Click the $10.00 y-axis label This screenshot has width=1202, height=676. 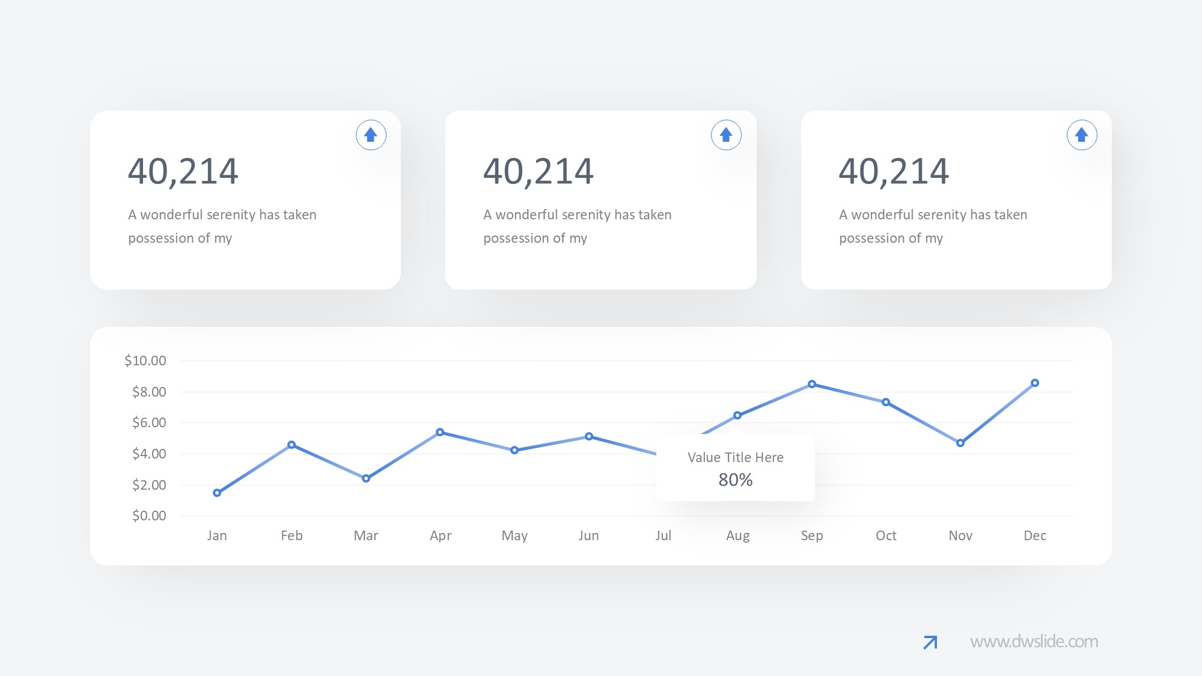pyautogui.click(x=145, y=361)
